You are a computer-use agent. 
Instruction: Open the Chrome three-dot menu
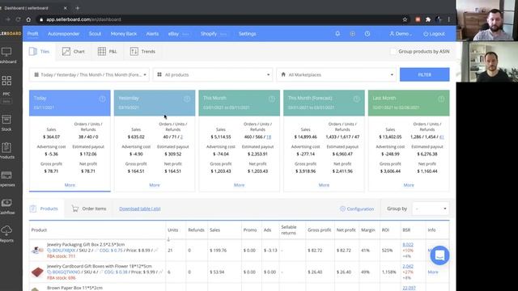(449, 19)
